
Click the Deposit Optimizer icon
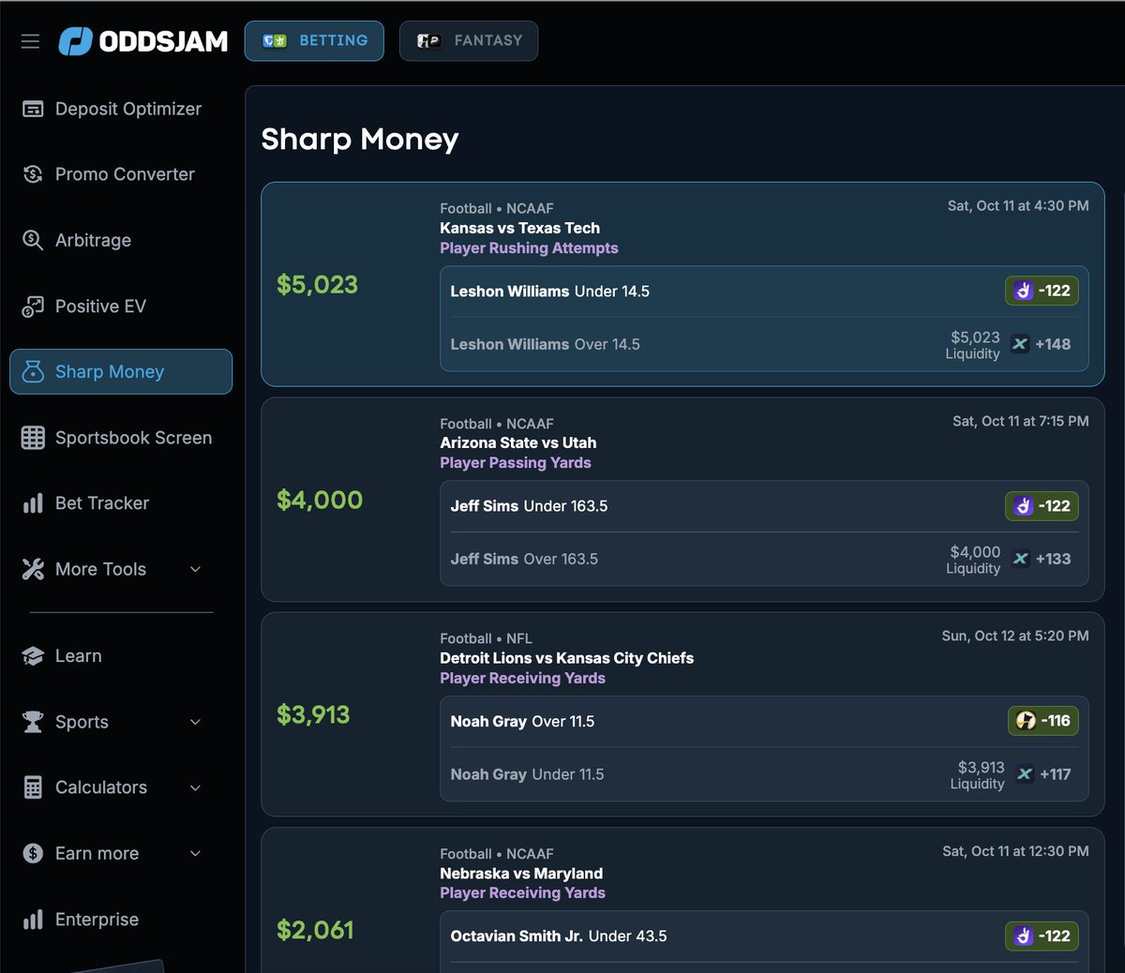coord(33,109)
